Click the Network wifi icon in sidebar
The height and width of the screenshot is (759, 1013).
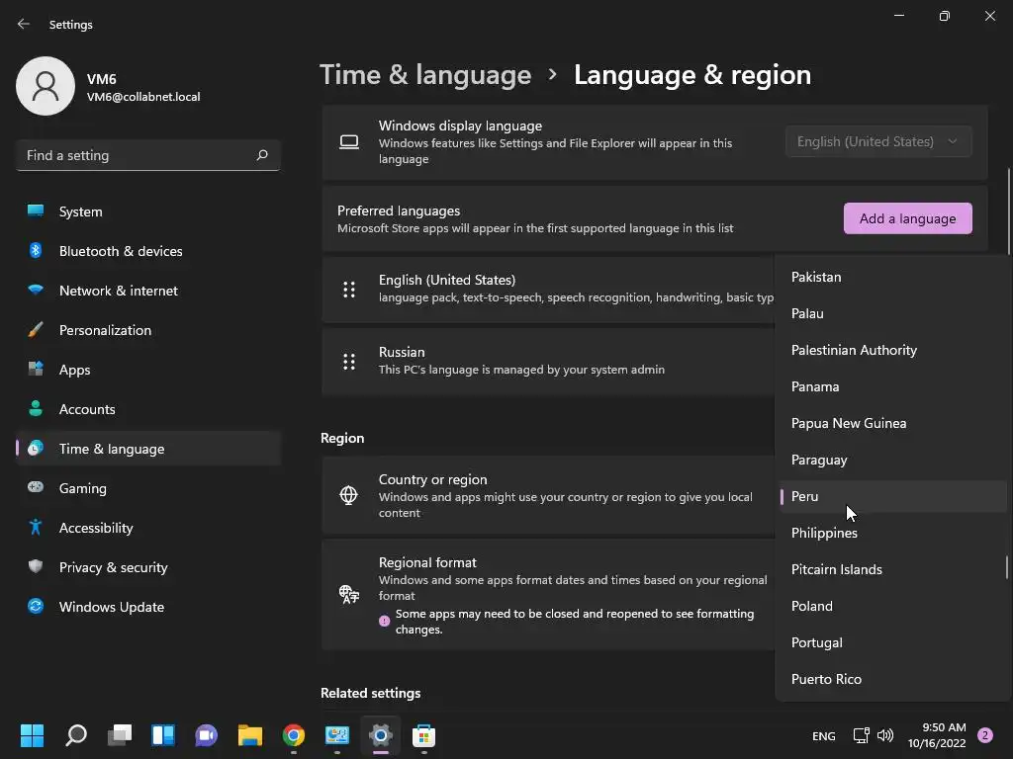[x=36, y=290]
